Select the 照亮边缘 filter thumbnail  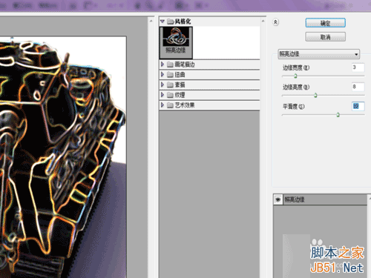(176, 42)
